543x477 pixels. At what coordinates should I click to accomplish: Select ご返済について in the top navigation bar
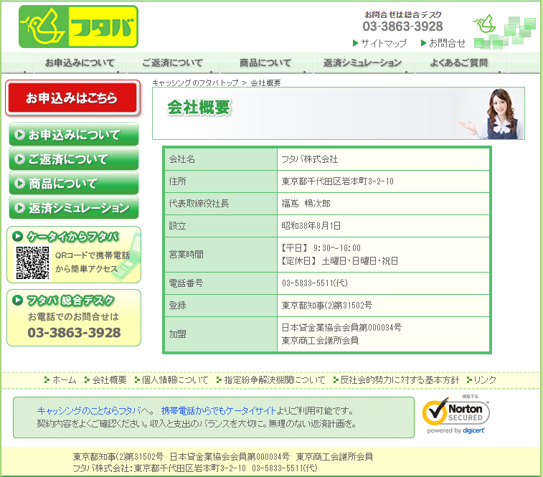point(172,62)
